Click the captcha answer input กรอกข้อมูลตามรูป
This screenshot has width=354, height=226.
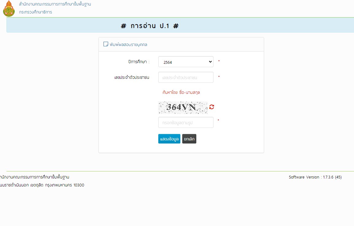(x=186, y=122)
